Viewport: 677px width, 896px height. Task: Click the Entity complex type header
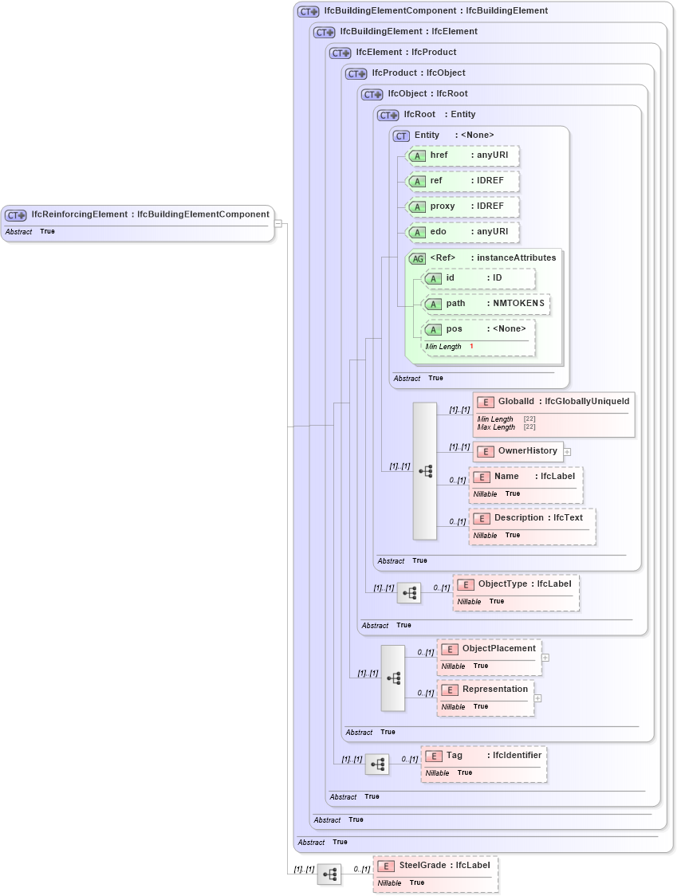click(x=426, y=135)
